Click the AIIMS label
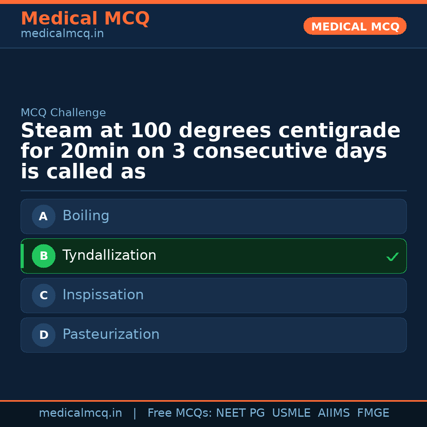 point(334,413)
